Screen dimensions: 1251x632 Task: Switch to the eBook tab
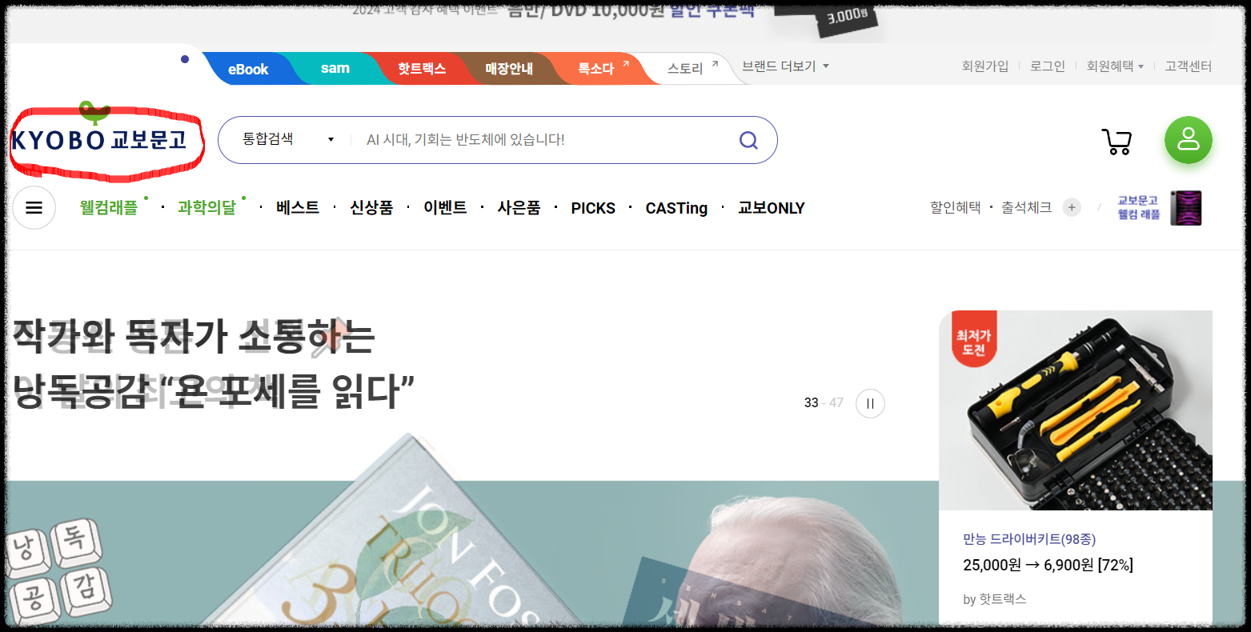click(x=247, y=69)
